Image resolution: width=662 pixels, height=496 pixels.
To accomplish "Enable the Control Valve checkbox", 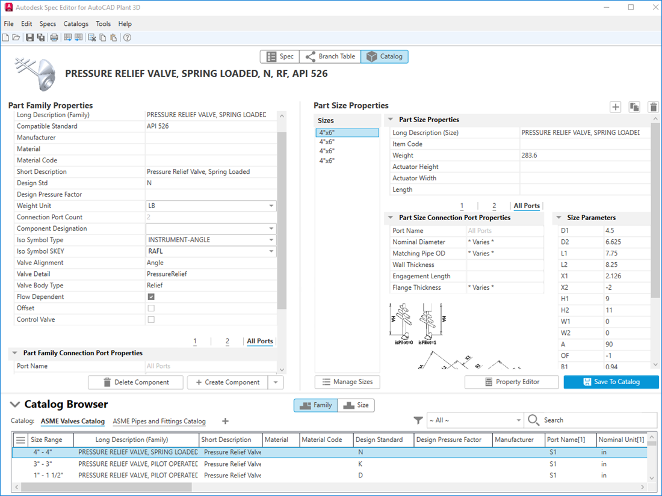I will (x=151, y=319).
